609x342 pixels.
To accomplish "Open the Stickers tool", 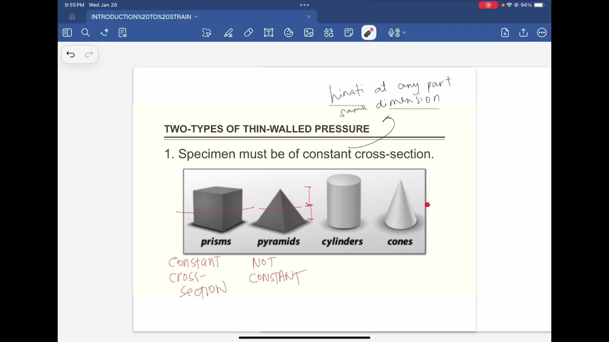I will (x=288, y=33).
